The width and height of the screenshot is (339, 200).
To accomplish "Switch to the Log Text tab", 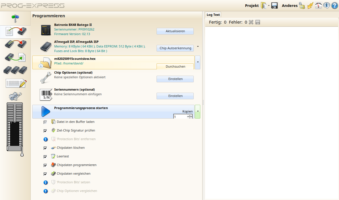I will pyautogui.click(x=213, y=15).
